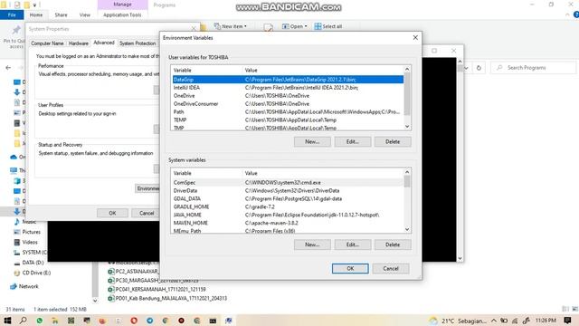Click New under User variables
This screenshot has height=326, width=579.
(312, 141)
